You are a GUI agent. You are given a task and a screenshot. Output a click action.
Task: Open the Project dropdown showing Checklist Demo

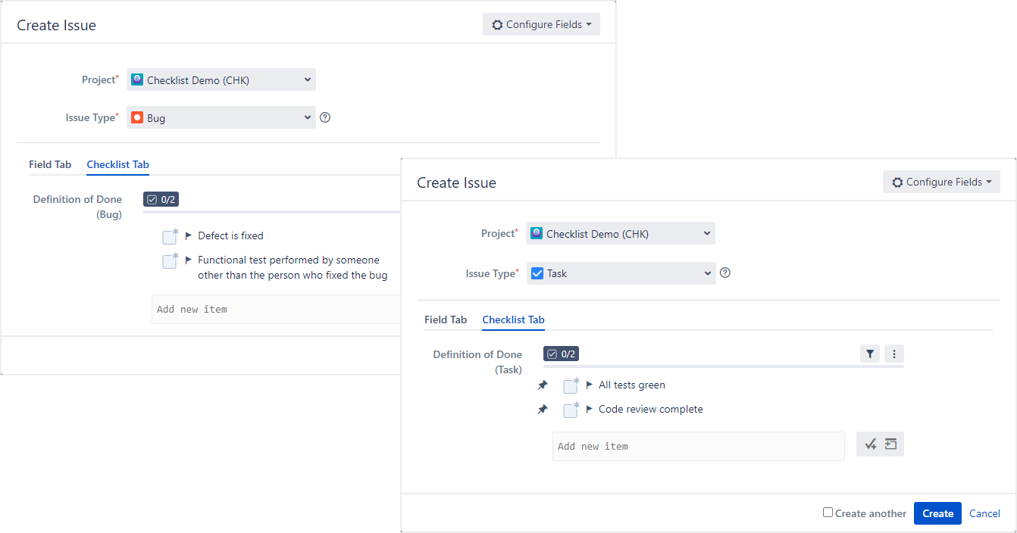[620, 232]
